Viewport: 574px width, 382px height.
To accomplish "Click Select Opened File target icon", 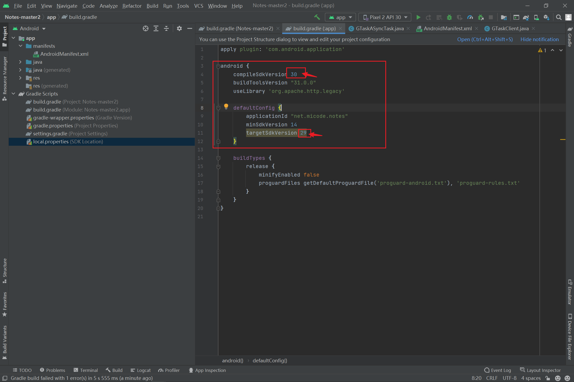I will tap(146, 28).
